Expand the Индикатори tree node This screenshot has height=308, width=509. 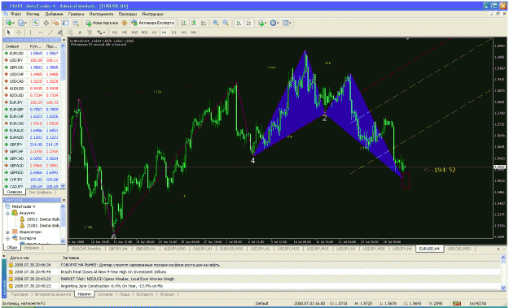tap(7, 232)
